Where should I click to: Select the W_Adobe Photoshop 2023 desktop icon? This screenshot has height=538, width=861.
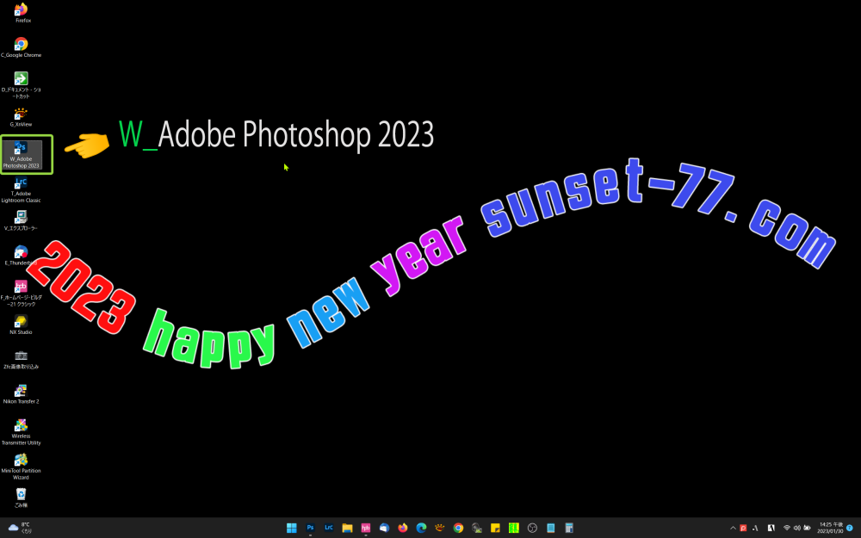[22, 155]
